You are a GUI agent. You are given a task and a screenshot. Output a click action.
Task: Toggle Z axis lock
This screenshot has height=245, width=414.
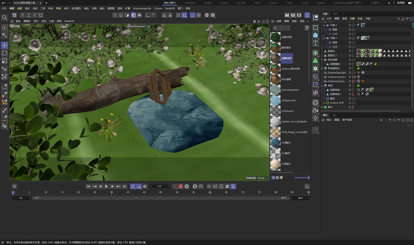[x=35, y=15]
